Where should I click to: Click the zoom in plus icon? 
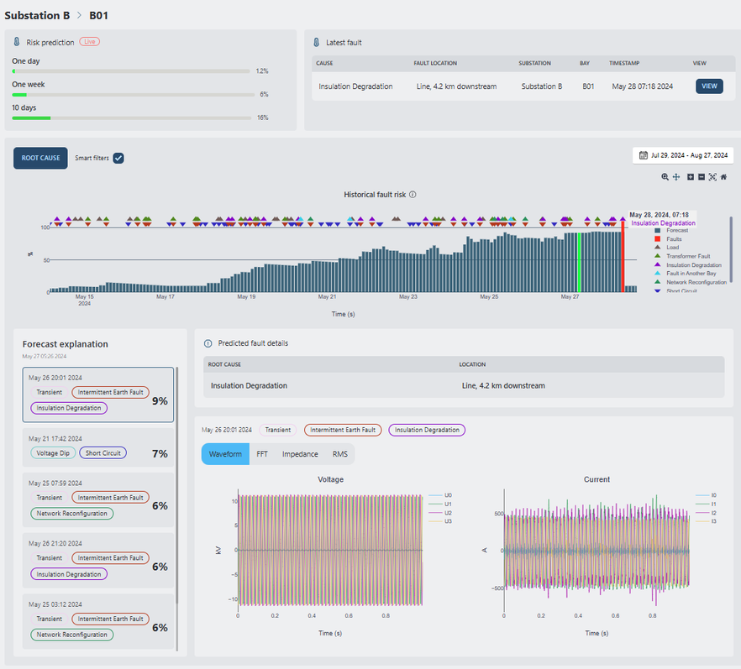tap(690, 177)
